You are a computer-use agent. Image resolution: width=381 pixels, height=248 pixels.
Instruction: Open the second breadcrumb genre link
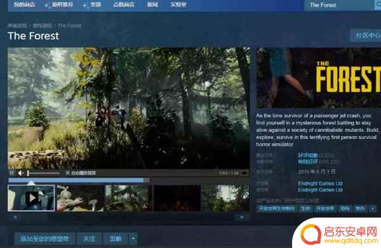(43, 25)
